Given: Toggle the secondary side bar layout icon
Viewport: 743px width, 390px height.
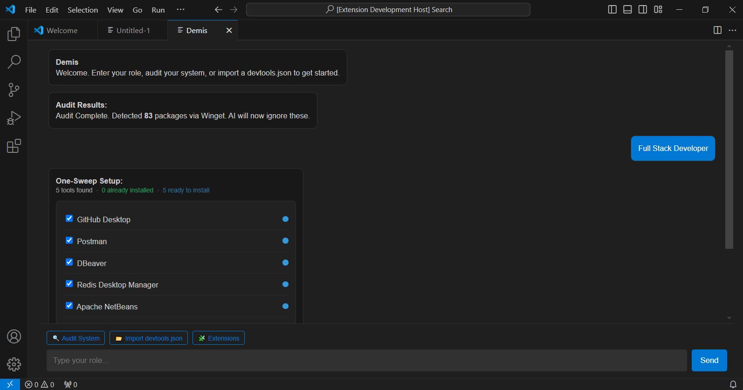Looking at the screenshot, I should 643,10.
